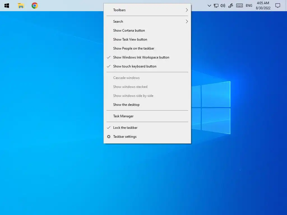The height and width of the screenshot is (215, 287).
Task: Launch File Explorer from the taskbar
Action: (21, 6)
